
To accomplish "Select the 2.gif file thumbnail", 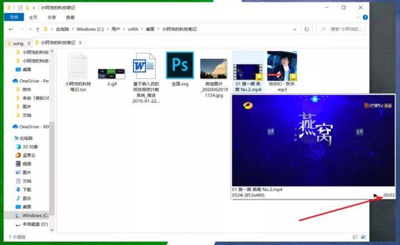I will pos(112,74).
